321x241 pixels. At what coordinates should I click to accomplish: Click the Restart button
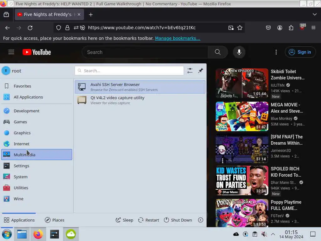(x=149, y=220)
